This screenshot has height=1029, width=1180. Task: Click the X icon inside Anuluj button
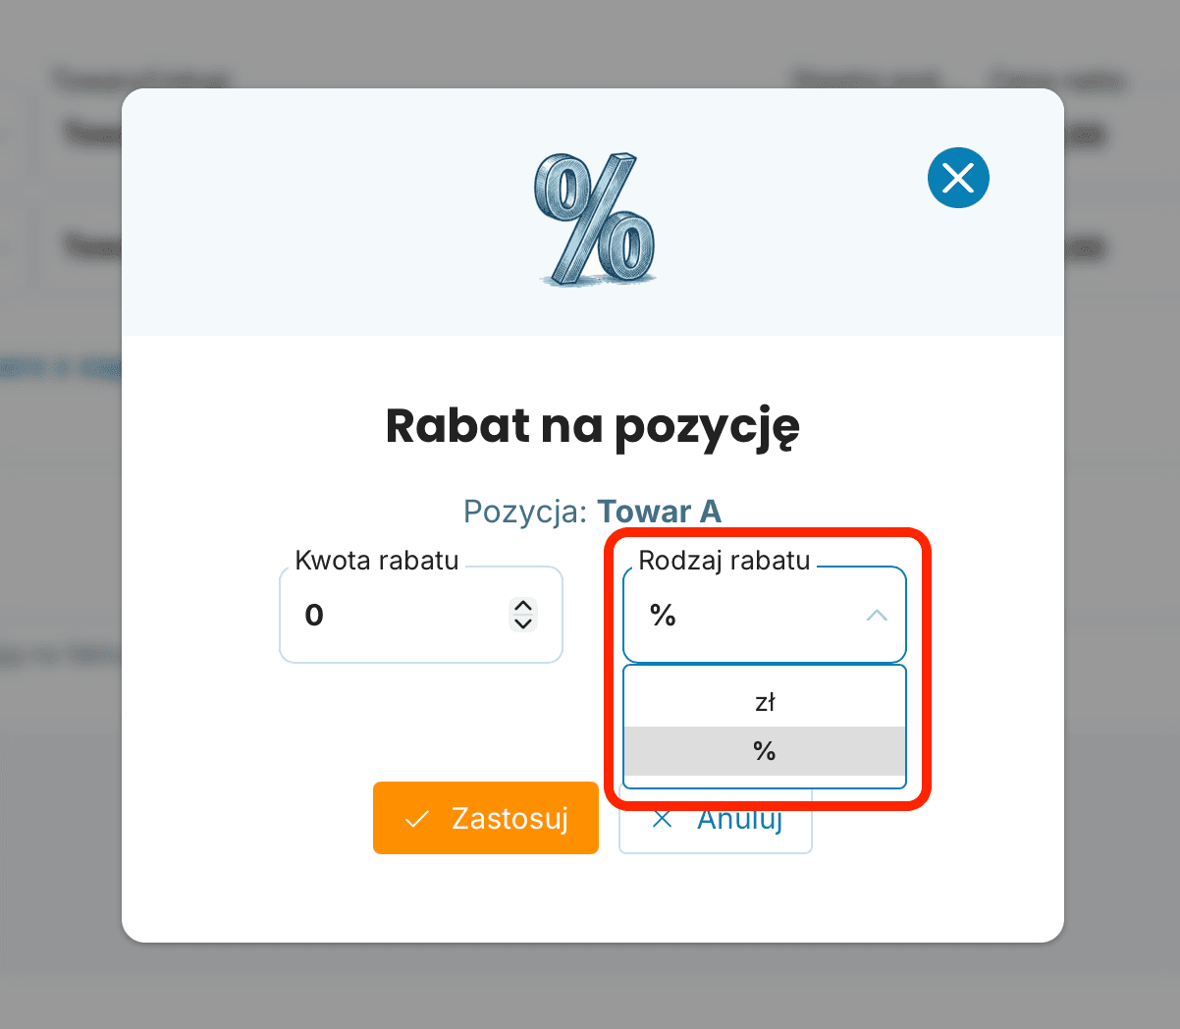click(663, 819)
